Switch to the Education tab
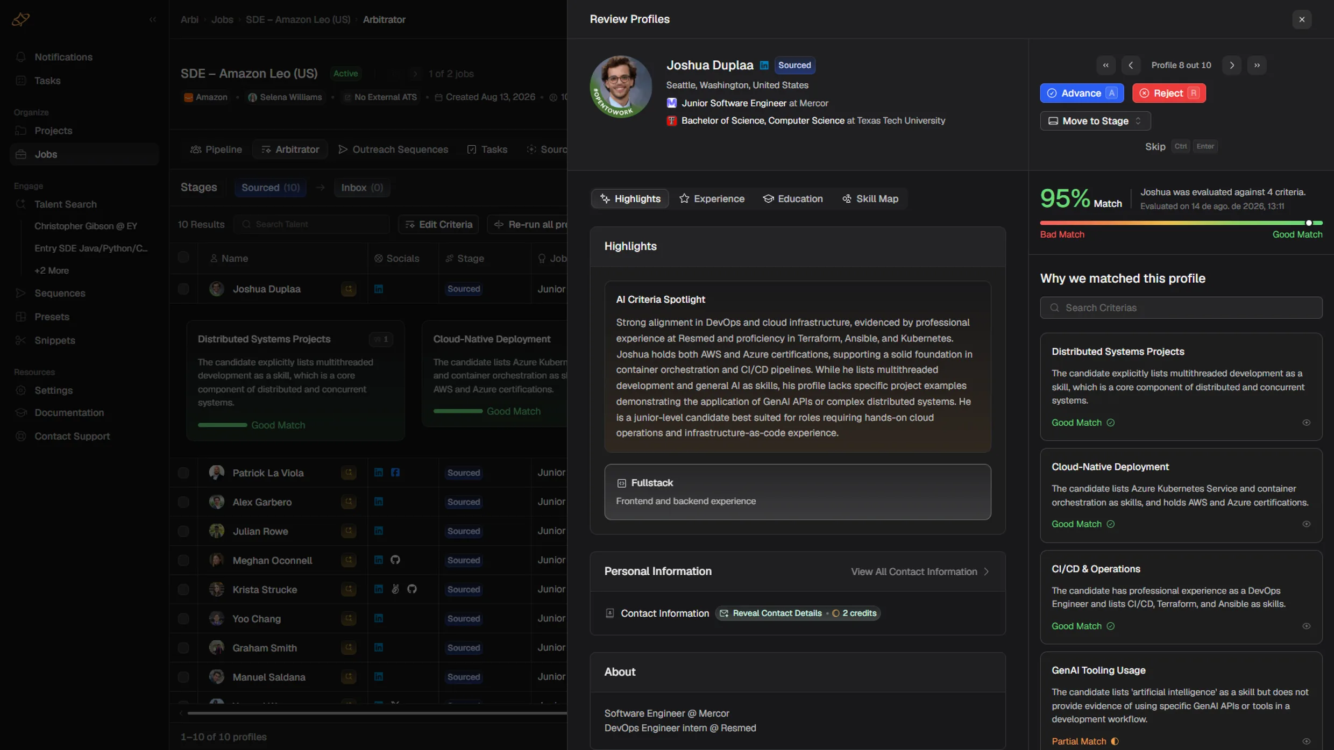Image resolution: width=1334 pixels, height=750 pixels. (x=793, y=199)
